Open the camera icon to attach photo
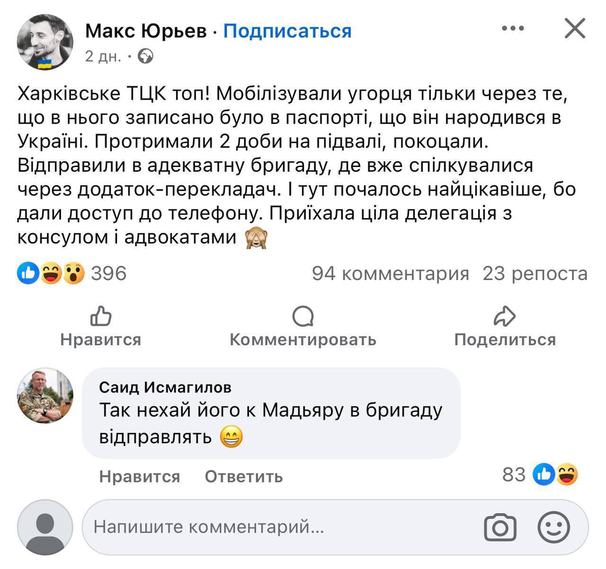 [x=500, y=527]
